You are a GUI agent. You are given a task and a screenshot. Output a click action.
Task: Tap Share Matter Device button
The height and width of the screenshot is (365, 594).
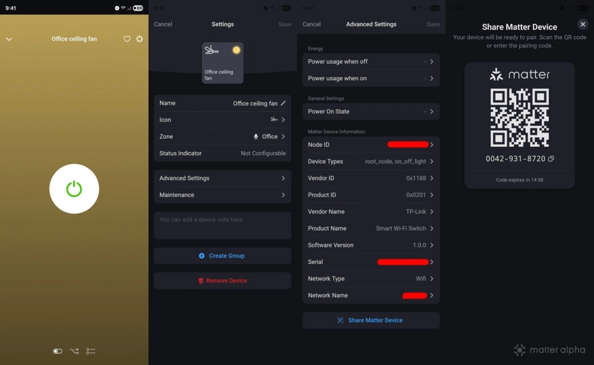(x=371, y=320)
